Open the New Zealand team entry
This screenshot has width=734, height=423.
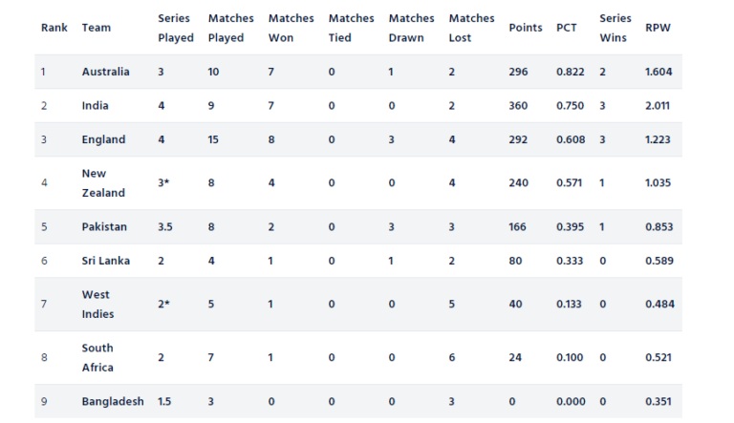(103, 183)
